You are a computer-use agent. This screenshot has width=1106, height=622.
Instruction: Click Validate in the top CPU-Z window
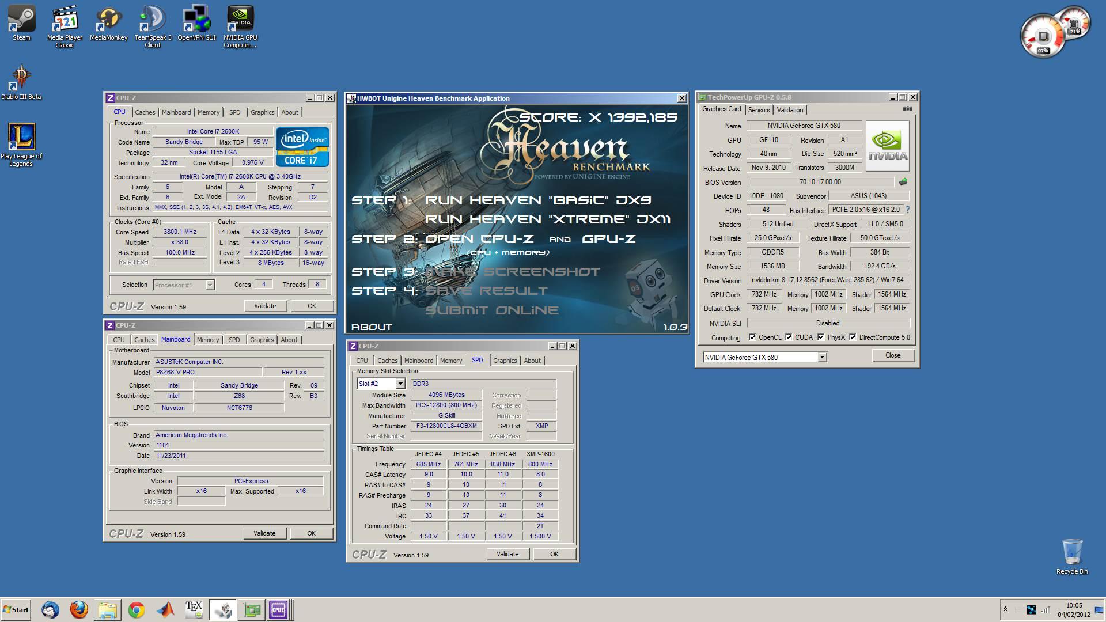pos(265,306)
